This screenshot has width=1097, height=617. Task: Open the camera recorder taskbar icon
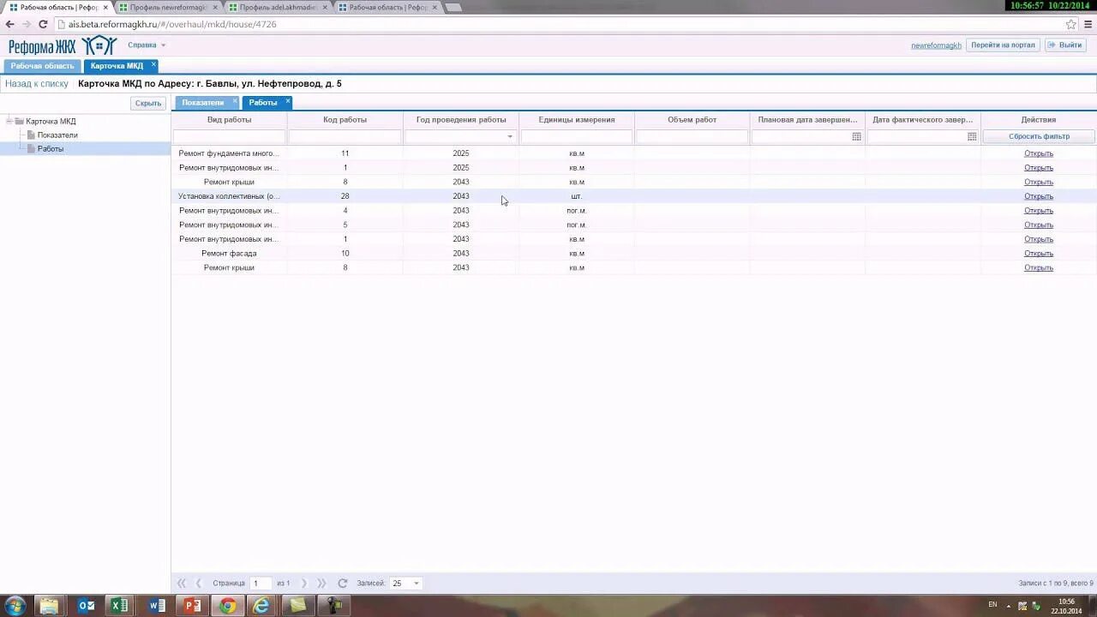(x=333, y=606)
